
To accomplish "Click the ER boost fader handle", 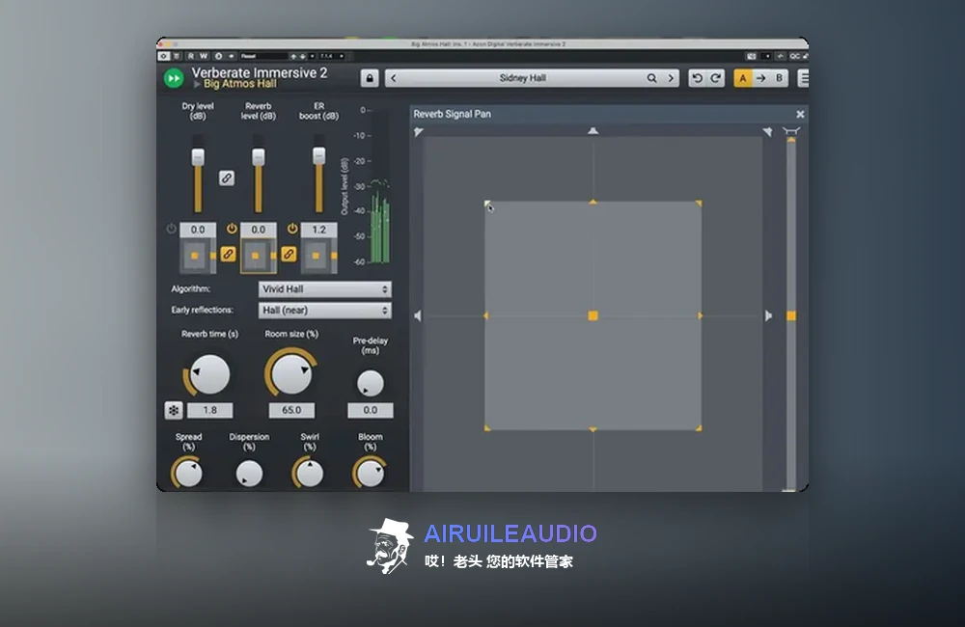I will (318, 155).
